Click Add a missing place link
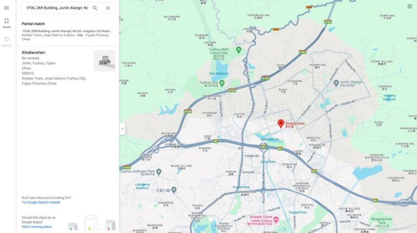This screenshot has width=417, height=233. pos(36,226)
